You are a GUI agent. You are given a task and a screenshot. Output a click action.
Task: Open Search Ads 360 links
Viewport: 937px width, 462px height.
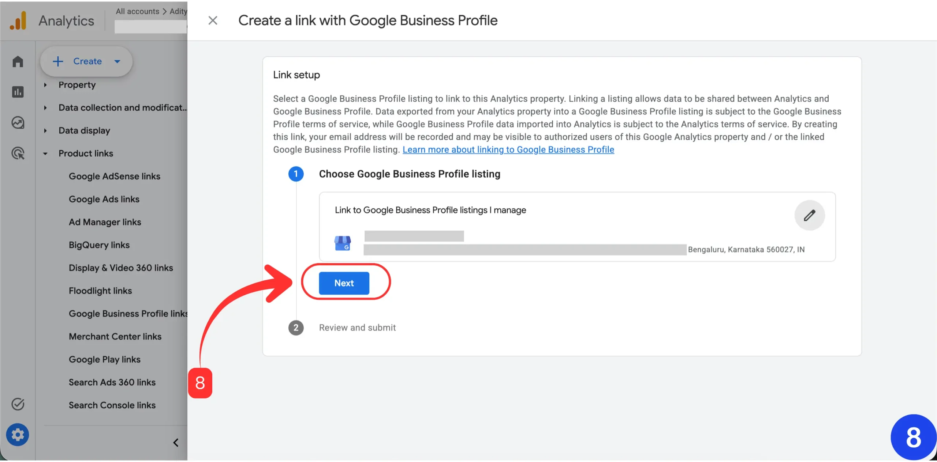tap(112, 383)
